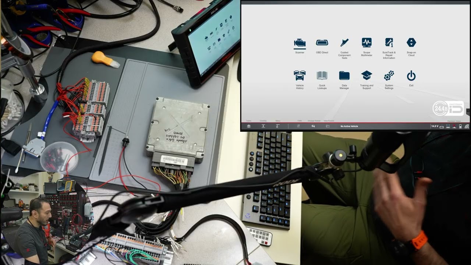The height and width of the screenshot is (265, 471).
Task: Click the Exit power icon
Action: click(x=411, y=79)
